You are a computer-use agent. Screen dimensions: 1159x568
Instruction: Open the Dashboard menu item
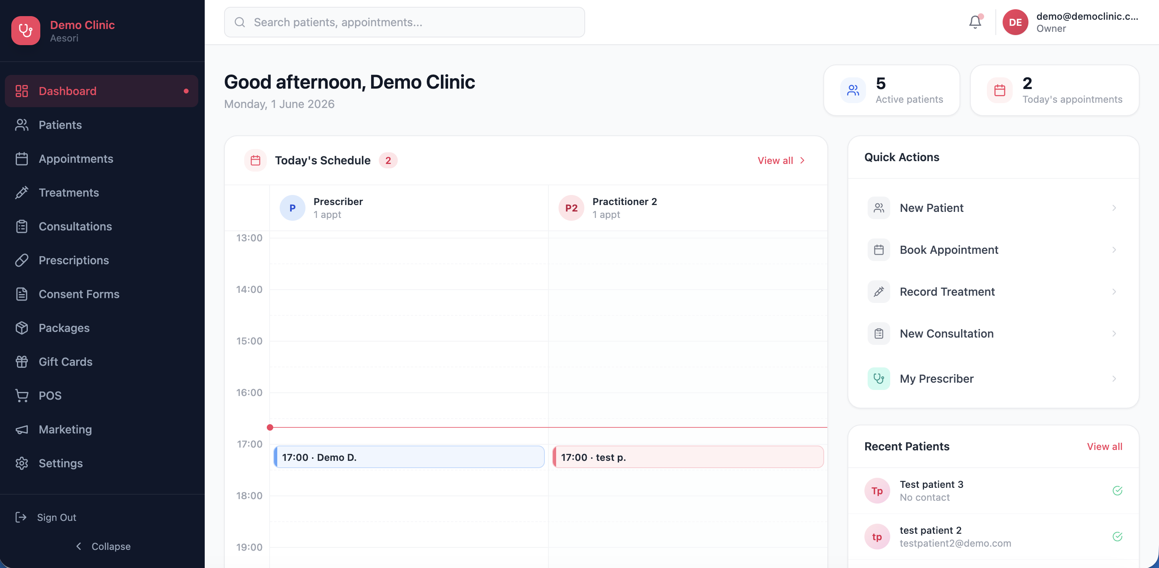pos(101,91)
